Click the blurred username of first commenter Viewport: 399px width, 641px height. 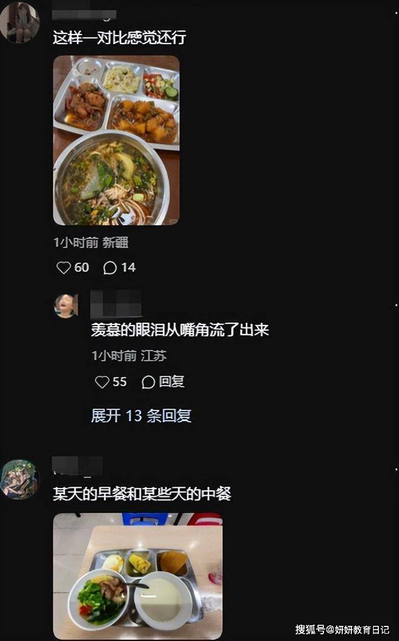click(x=84, y=15)
